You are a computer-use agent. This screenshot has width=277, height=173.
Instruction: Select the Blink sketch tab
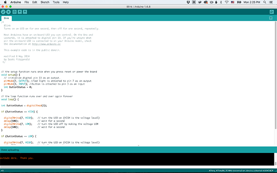pos(6,18)
